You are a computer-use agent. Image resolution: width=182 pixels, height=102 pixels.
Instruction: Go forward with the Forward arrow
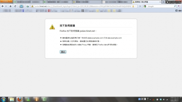[x=6, y=6]
